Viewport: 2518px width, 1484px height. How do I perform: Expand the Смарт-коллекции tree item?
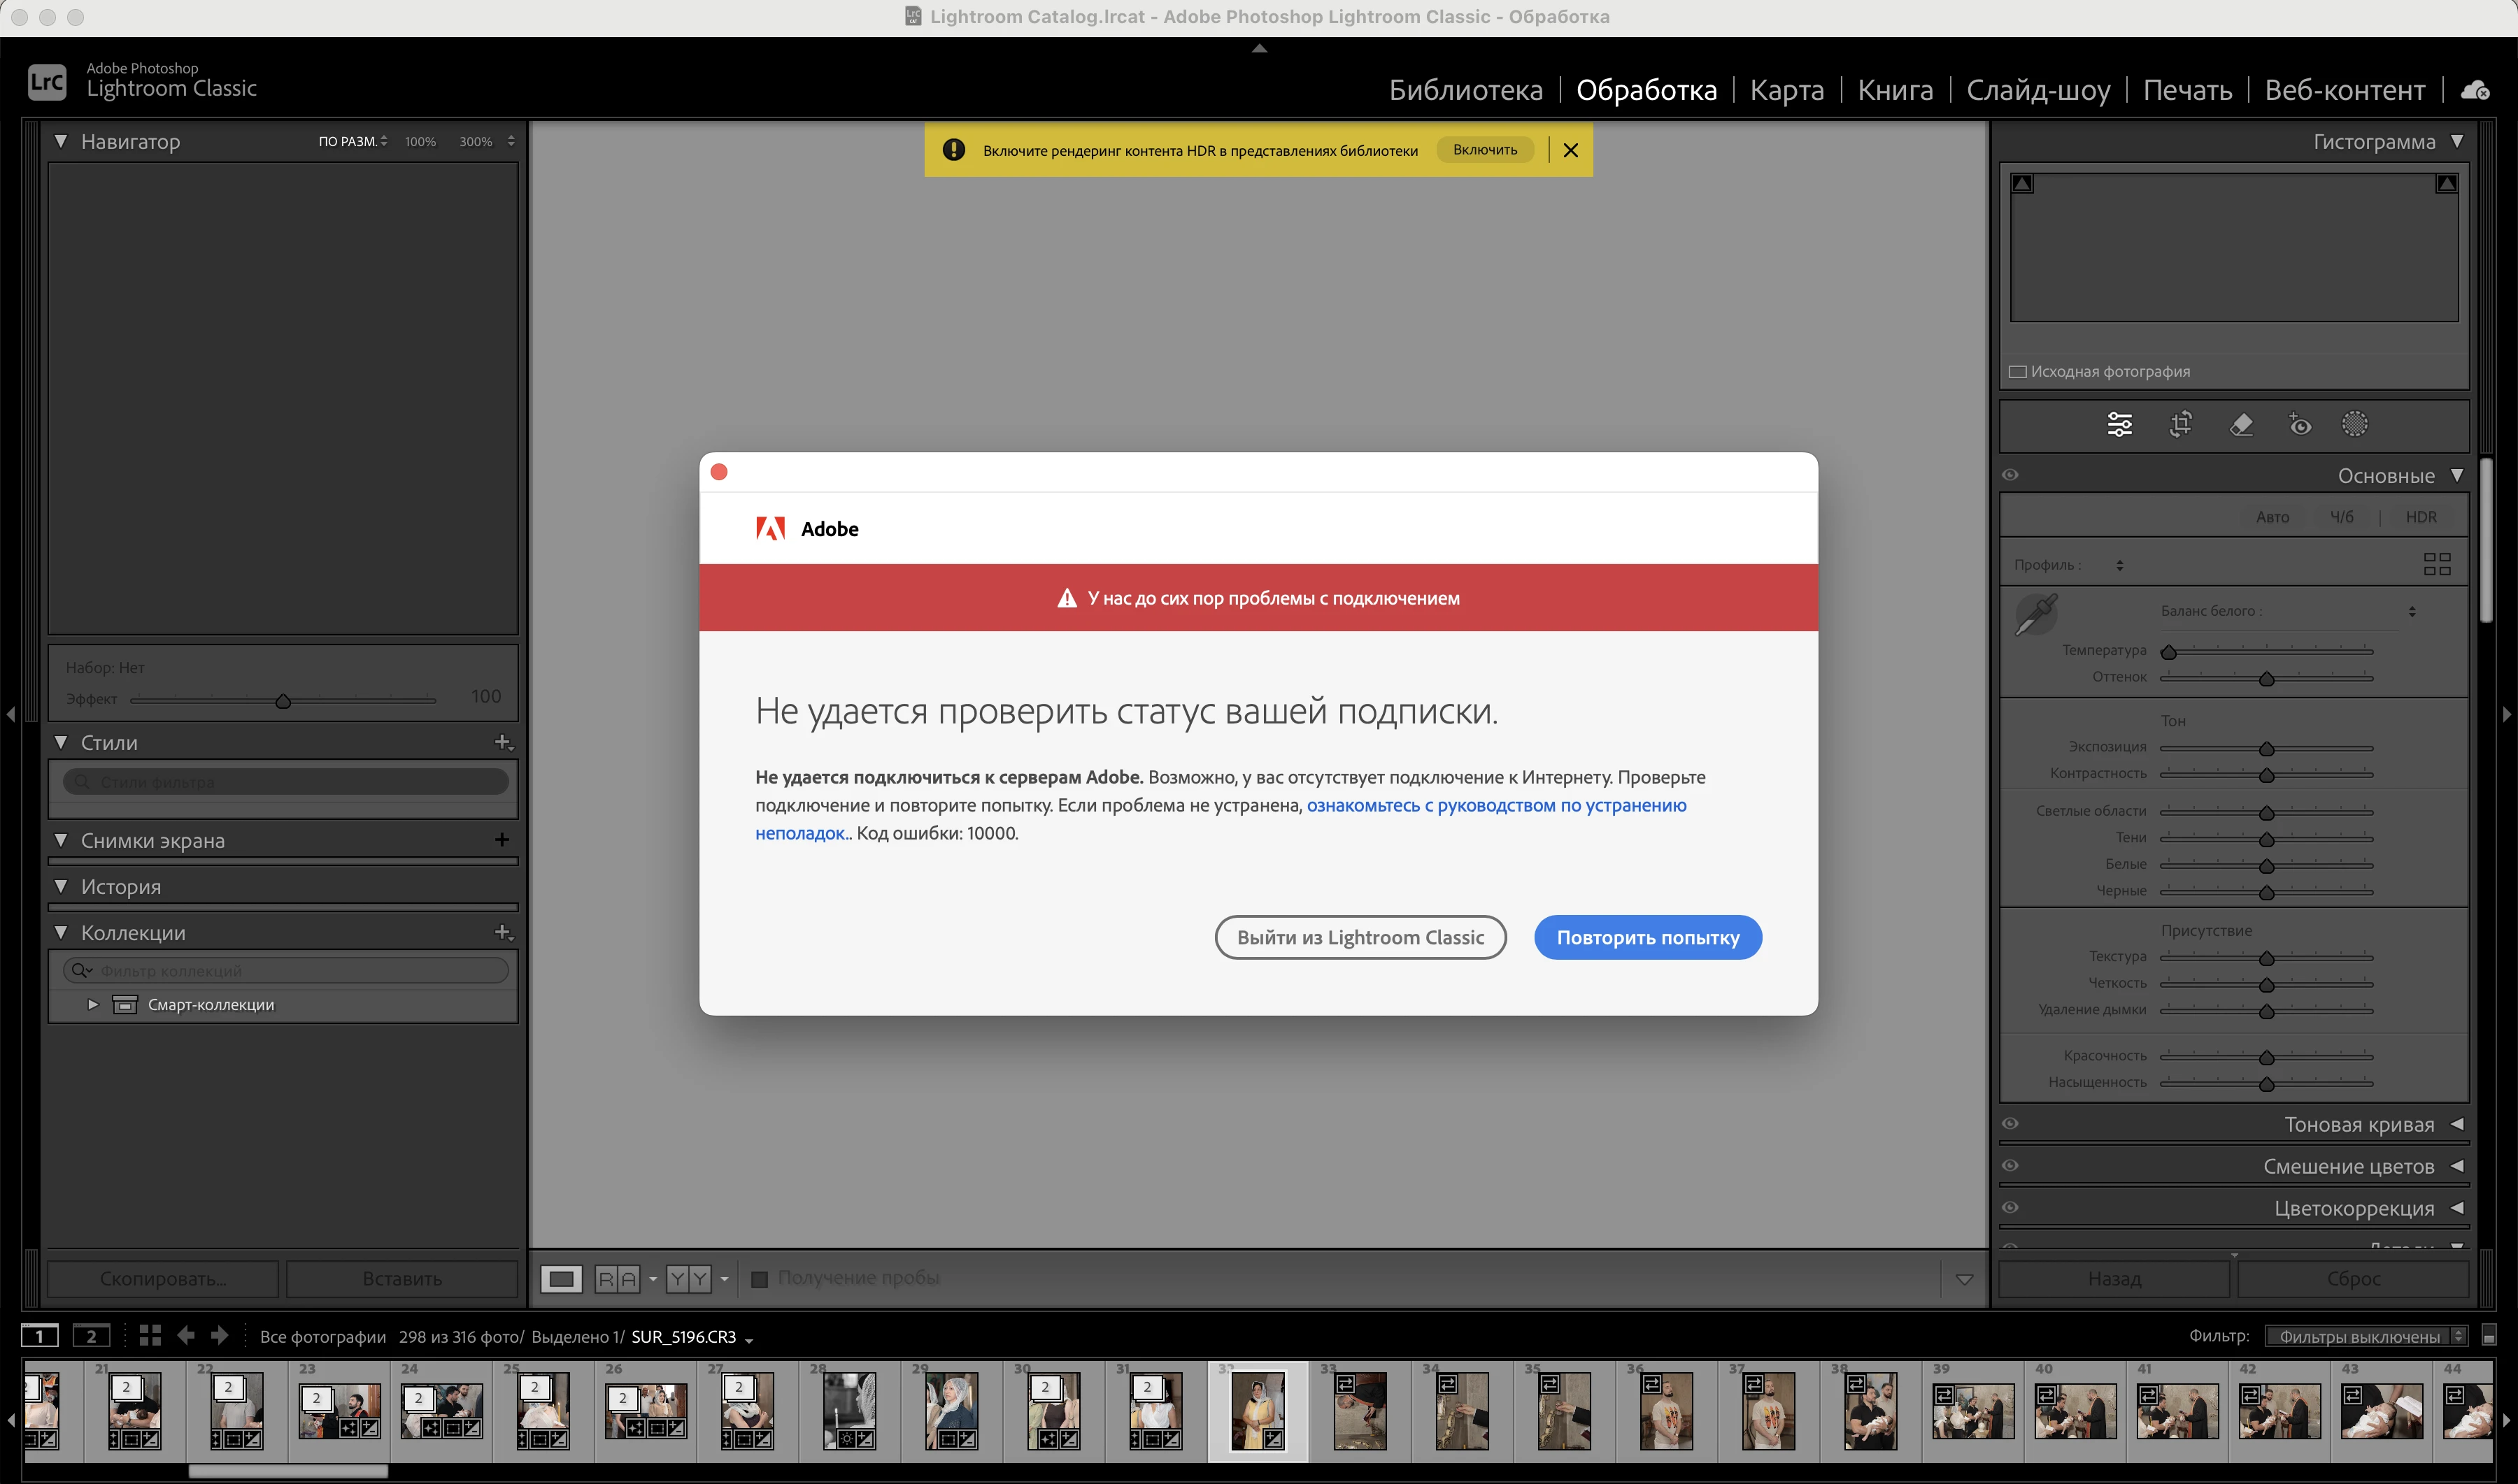coord(93,1005)
